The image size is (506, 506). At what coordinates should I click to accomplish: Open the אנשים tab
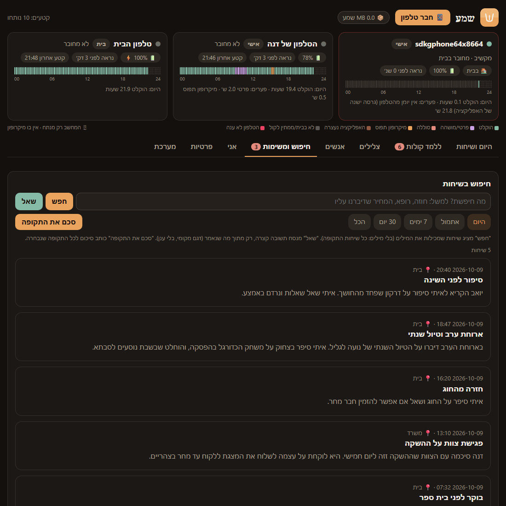pyautogui.click(x=335, y=147)
